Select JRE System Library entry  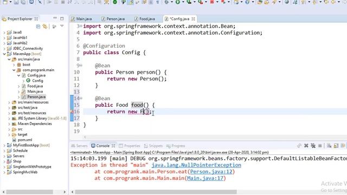pyautogui.click(x=42, y=118)
